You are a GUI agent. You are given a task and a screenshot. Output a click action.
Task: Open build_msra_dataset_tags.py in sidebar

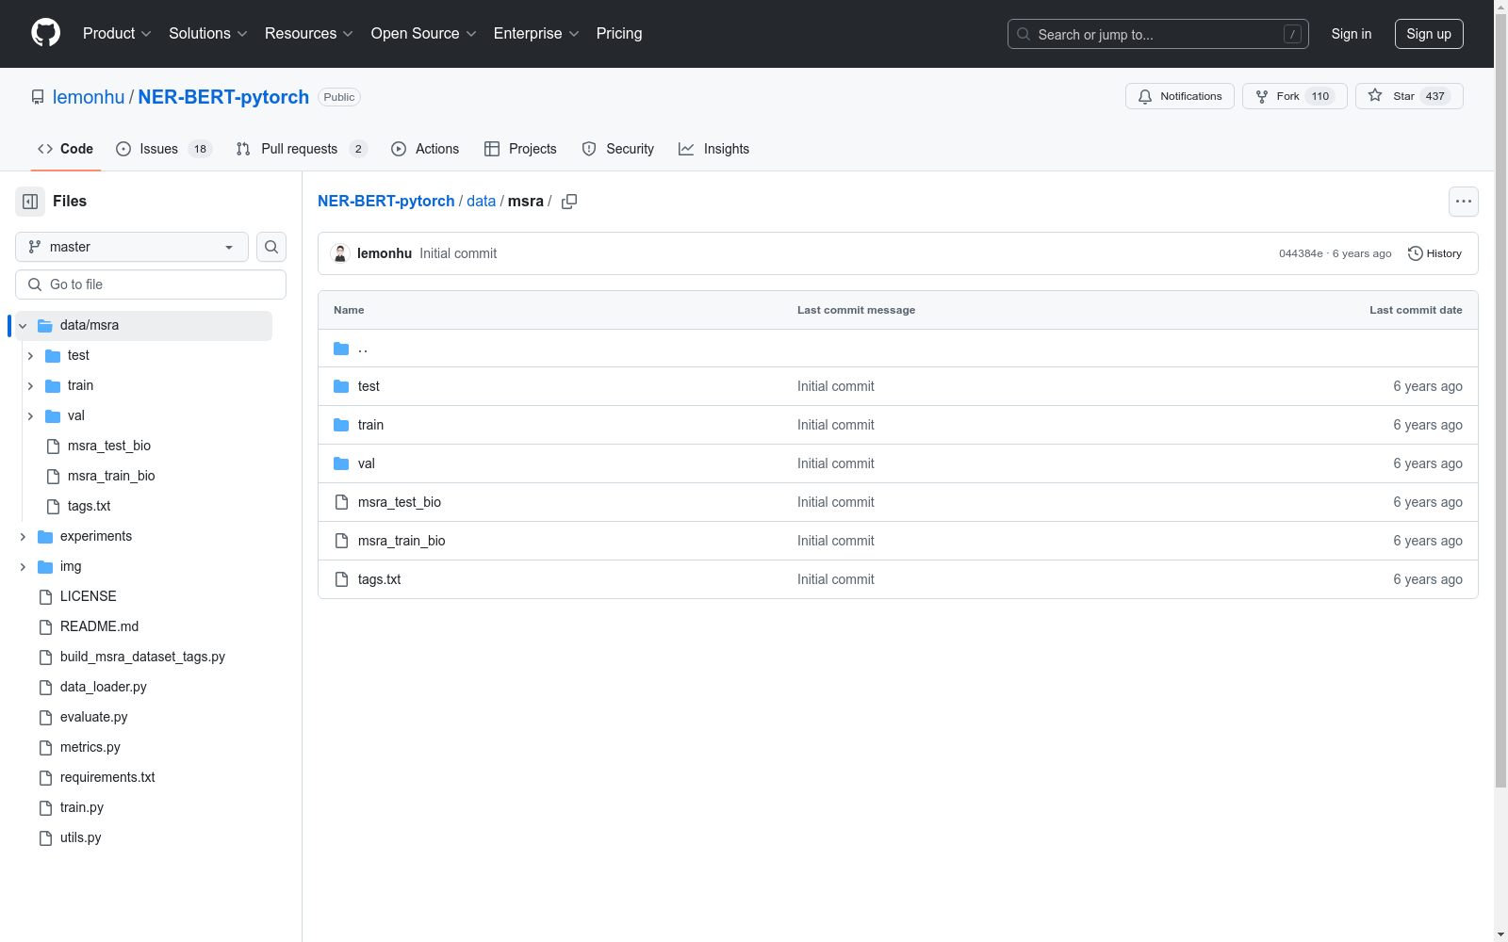pyautogui.click(x=142, y=657)
